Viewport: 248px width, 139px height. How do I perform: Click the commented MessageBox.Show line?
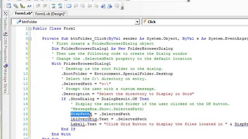click(107, 109)
